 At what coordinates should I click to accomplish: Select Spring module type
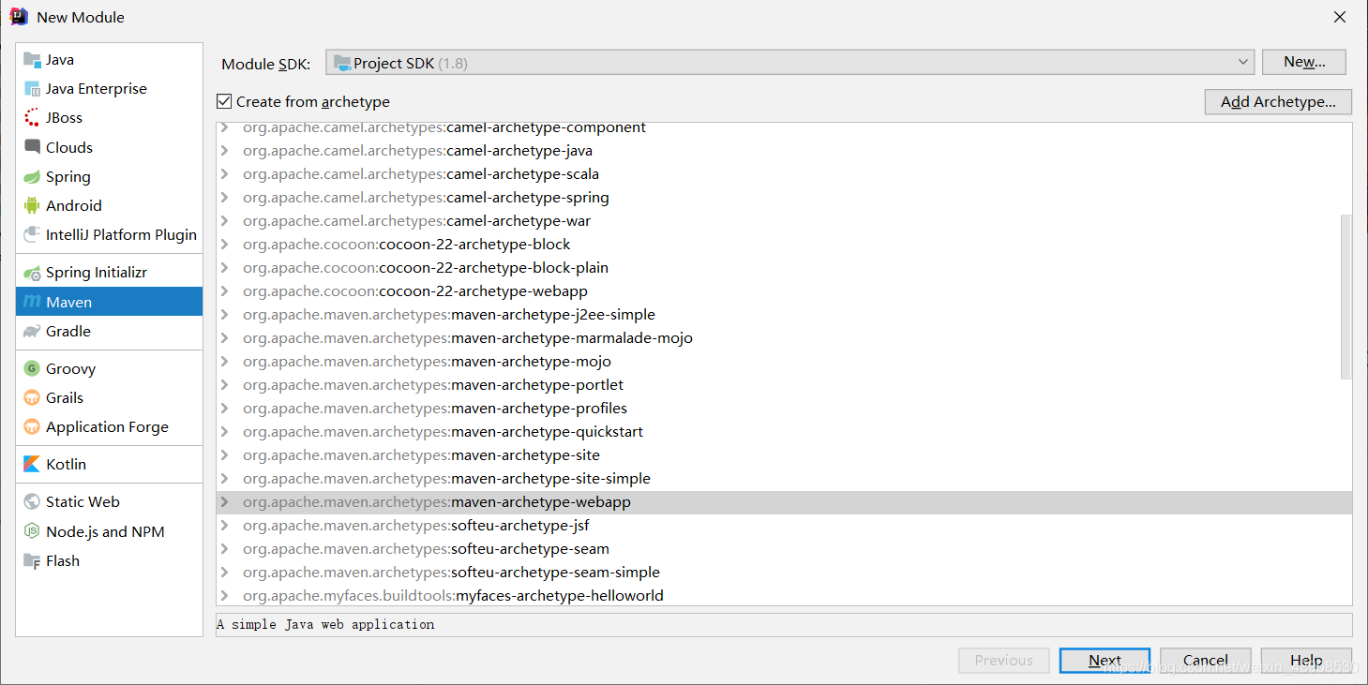(x=109, y=176)
